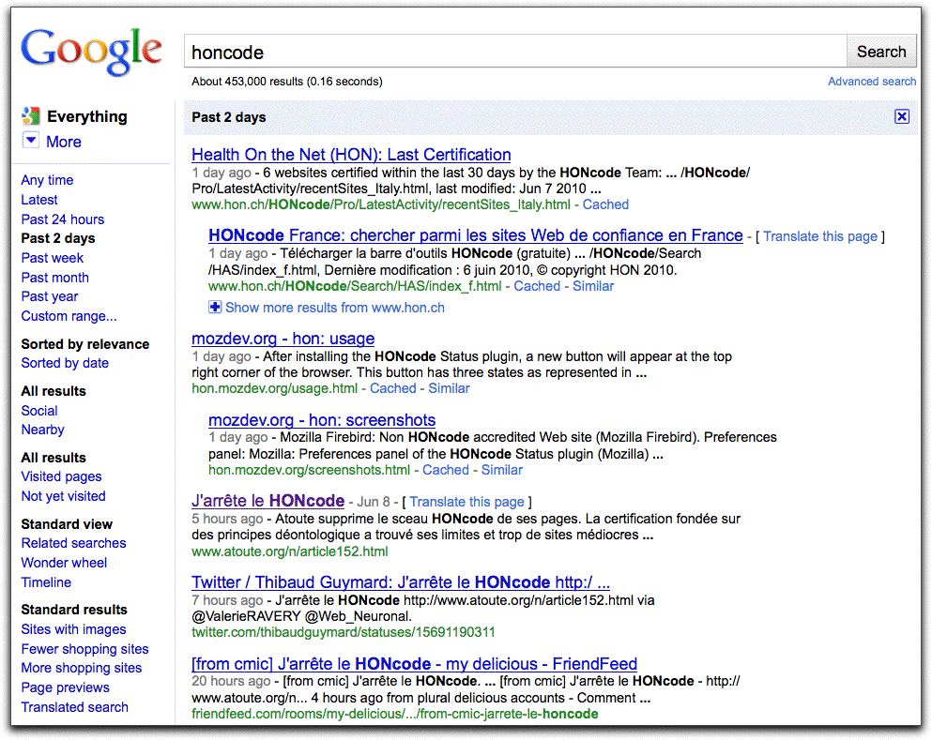Open mozdev.org hon: screenshots result
This screenshot has width=932, height=740.
pyautogui.click(x=322, y=420)
